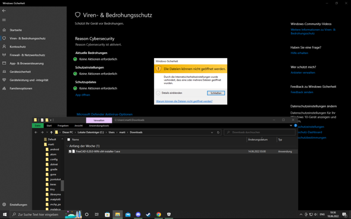Open Explorer help icon
This screenshot has height=219, width=351.
pyautogui.click(x=296, y=126)
